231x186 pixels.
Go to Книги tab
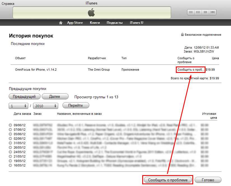95,23
